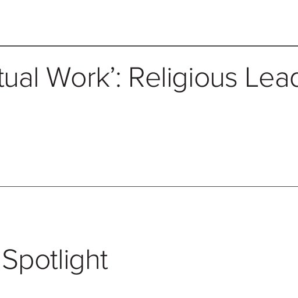
Task: Click the divider line above Spotlight
Action: [x=149, y=186]
